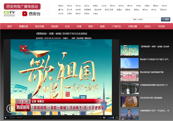Image resolution: width=173 pixels, height=121 pixels.
Task: Click the 兰州台 station link
Action: click(104, 6)
